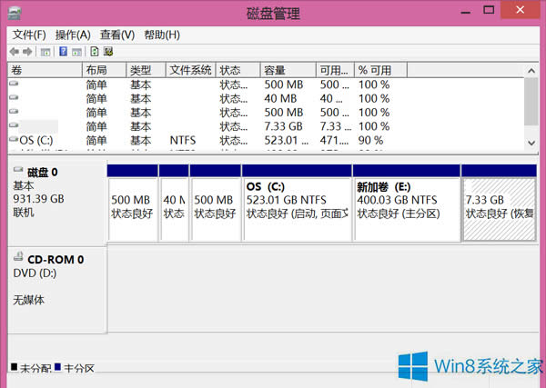Sort volumes by the 容量 column header
The width and height of the screenshot is (546, 388).
tap(287, 70)
